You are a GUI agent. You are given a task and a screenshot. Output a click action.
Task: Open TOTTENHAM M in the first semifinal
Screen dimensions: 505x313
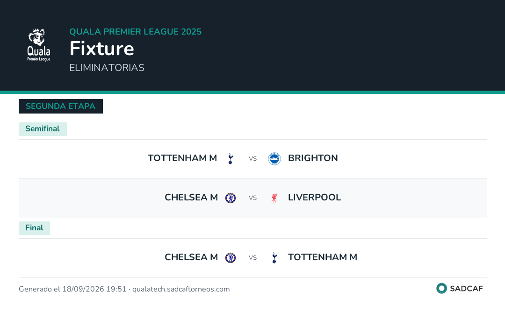point(182,158)
